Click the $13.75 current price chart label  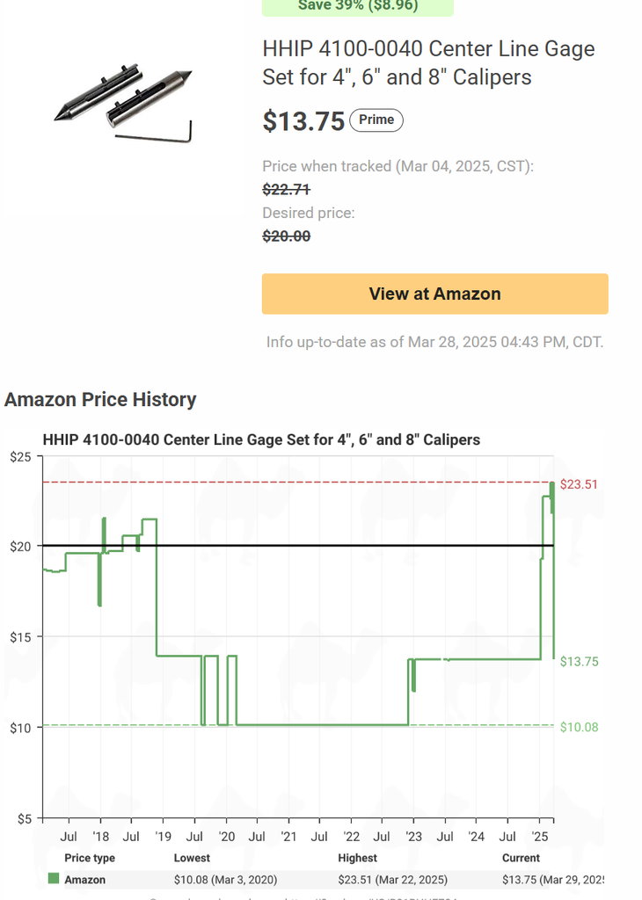[x=579, y=662]
